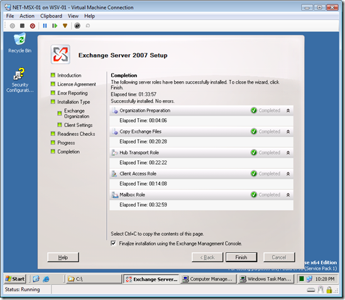Click the Windows Start button
The image size is (345, 300).
pyautogui.click(x=15, y=279)
